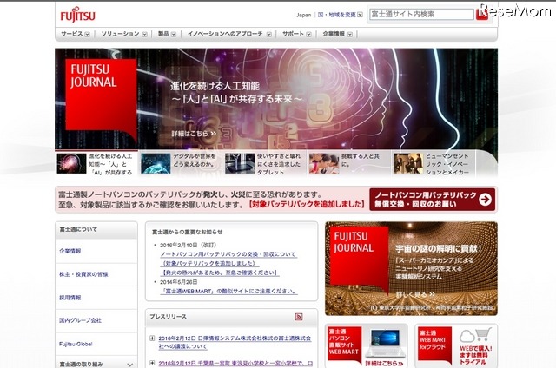
Task: Select the ヒューマンセントリック carousel thumbnail
Action: click(x=407, y=163)
